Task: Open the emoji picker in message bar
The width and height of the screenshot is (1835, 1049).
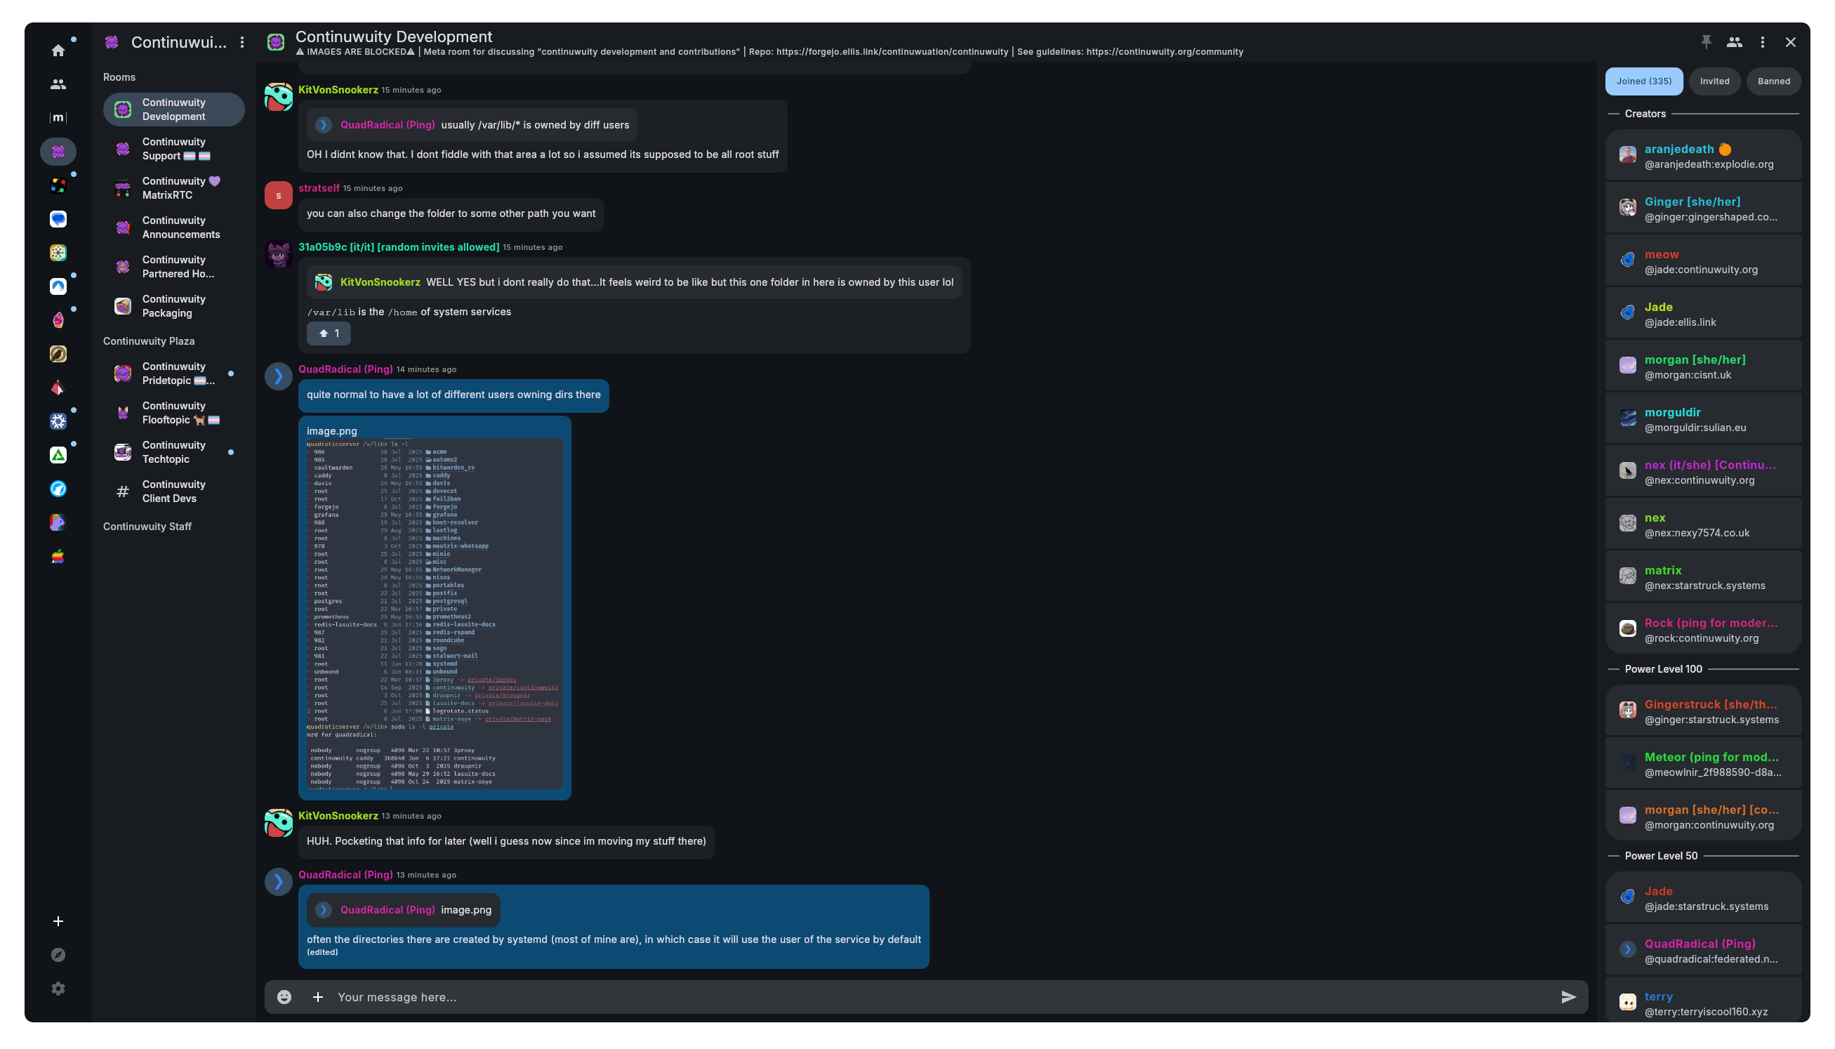Action: coord(284,996)
